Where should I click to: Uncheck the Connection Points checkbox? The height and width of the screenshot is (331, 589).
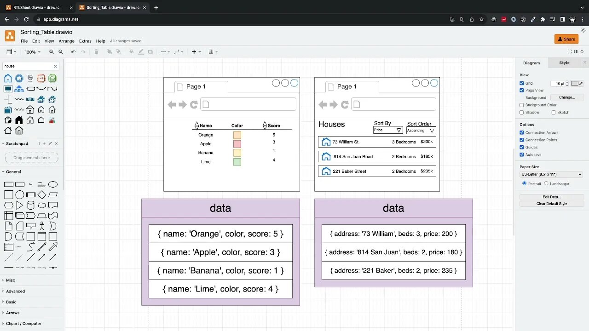522,140
